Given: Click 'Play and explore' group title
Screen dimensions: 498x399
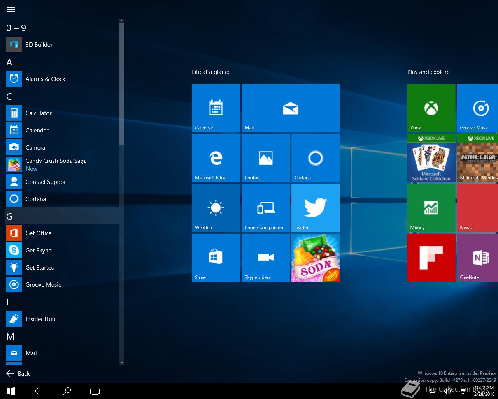Looking at the screenshot, I should [428, 72].
